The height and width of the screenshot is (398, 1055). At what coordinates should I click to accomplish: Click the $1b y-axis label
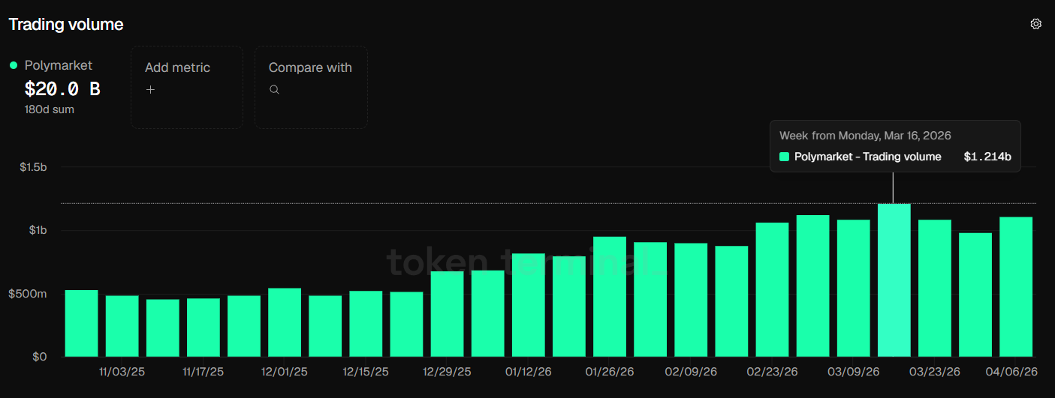tap(38, 230)
